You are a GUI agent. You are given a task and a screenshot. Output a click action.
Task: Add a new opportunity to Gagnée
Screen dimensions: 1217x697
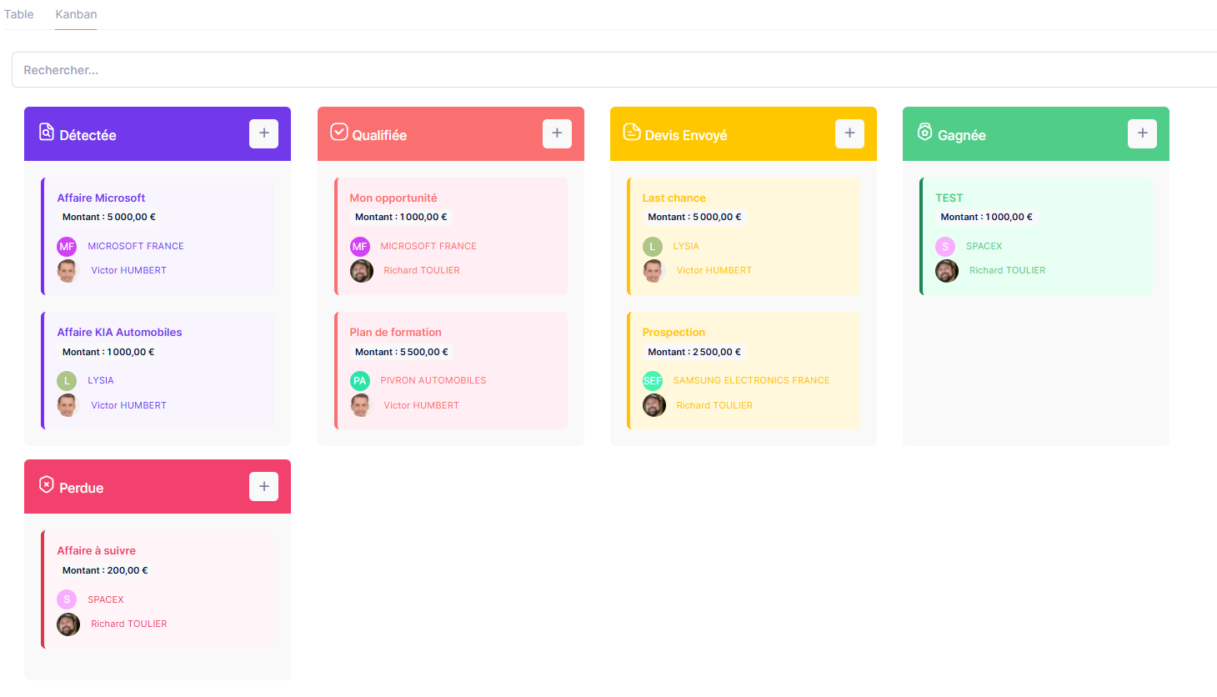click(1142, 133)
